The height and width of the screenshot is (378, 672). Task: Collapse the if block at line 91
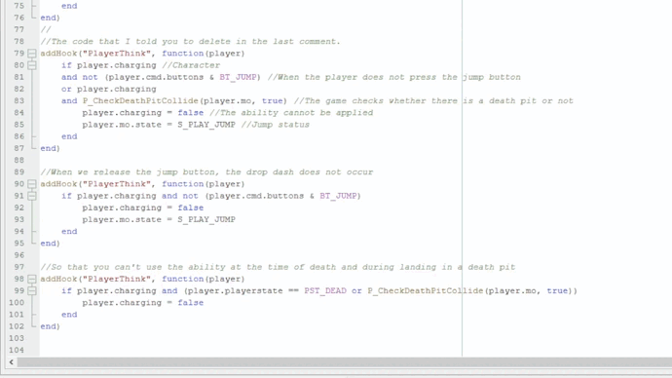click(x=32, y=196)
